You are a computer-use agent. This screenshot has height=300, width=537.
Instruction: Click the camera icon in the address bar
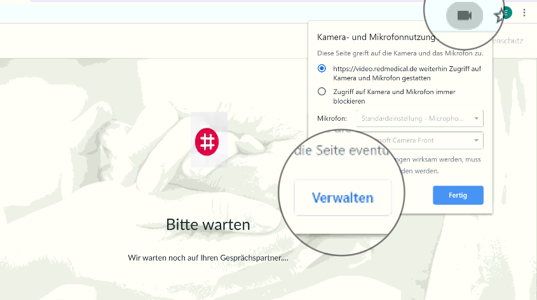click(x=464, y=15)
